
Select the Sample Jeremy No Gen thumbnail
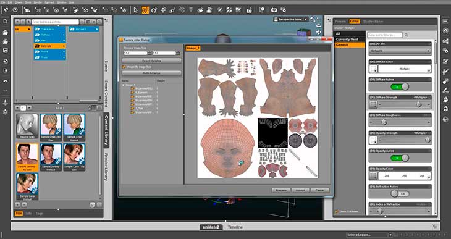click(x=27, y=157)
